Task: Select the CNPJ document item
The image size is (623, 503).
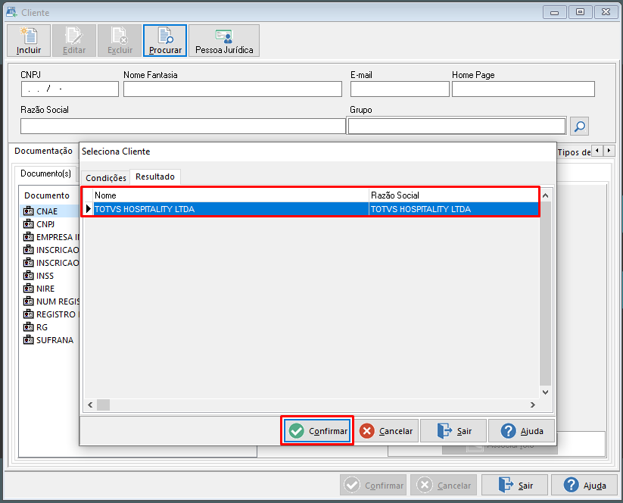Action: pos(39,224)
